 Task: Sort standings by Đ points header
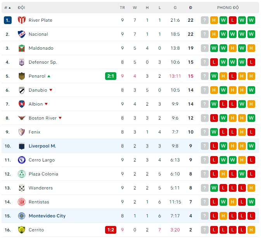(190, 7)
